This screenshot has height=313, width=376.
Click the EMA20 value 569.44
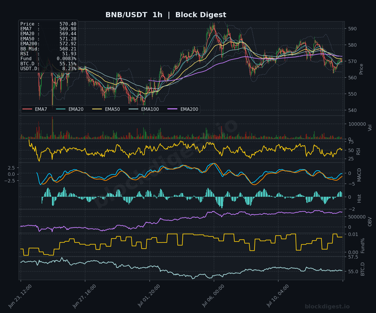coord(68,34)
